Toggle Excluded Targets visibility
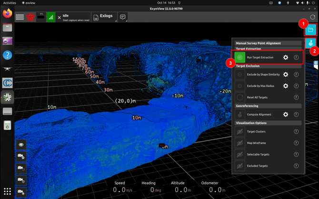319x199 pixels. tap(240, 166)
